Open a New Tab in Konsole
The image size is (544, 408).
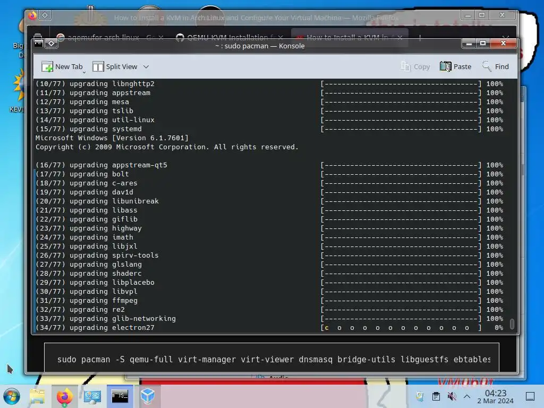click(x=62, y=66)
